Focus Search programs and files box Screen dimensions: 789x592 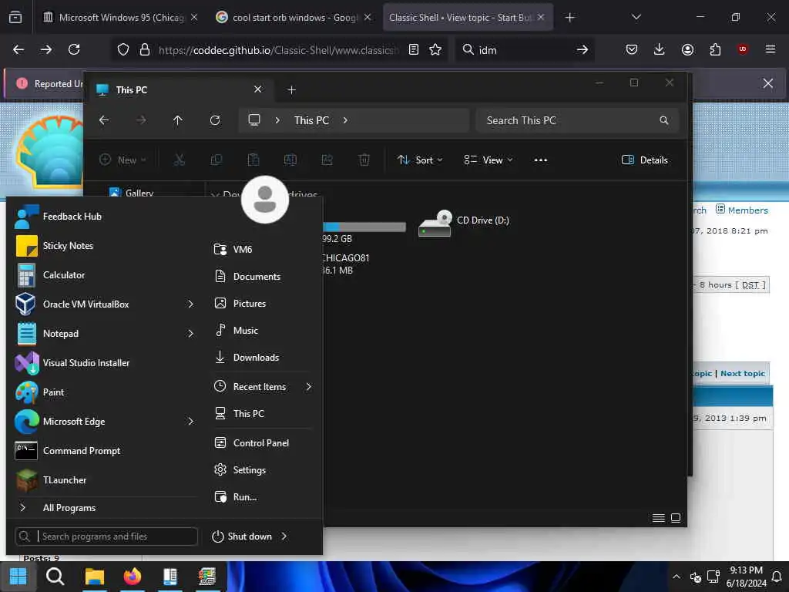coord(106,536)
